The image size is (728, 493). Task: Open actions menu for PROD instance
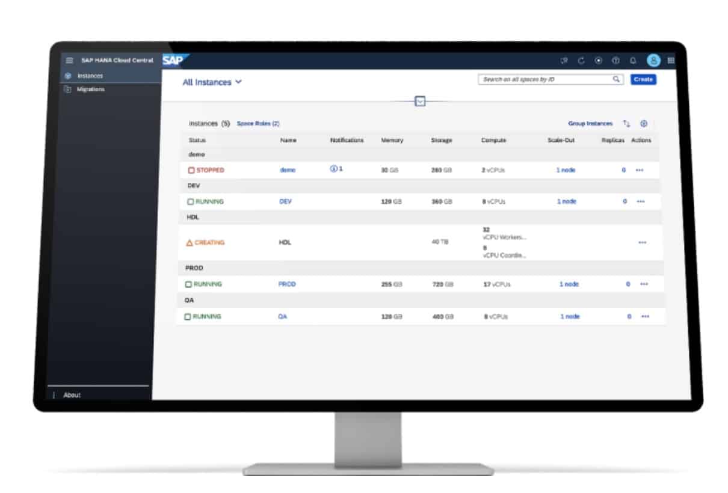pyautogui.click(x=644, y=284)
